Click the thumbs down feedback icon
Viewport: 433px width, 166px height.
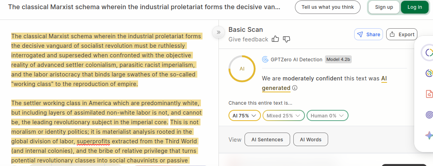[287, 39]
